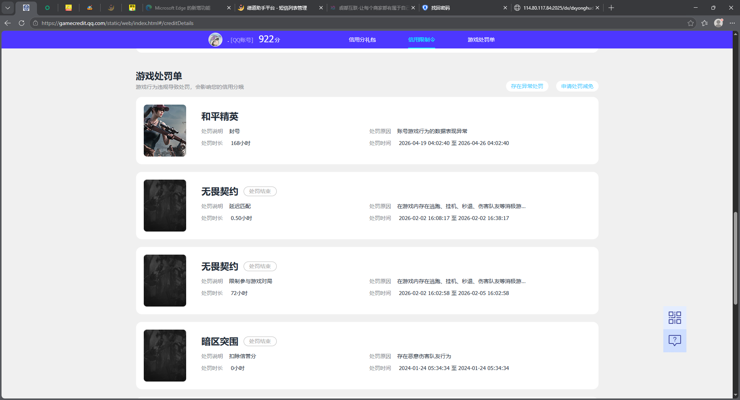Click the page vertical scrollbar thumb

[735, 258]
